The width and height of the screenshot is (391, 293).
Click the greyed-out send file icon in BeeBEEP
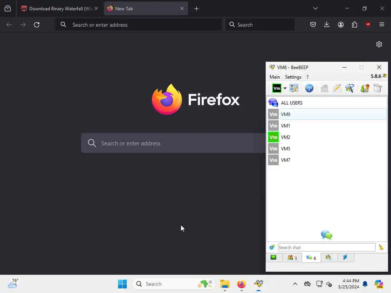pyautogui.click(x=325, y=88)
